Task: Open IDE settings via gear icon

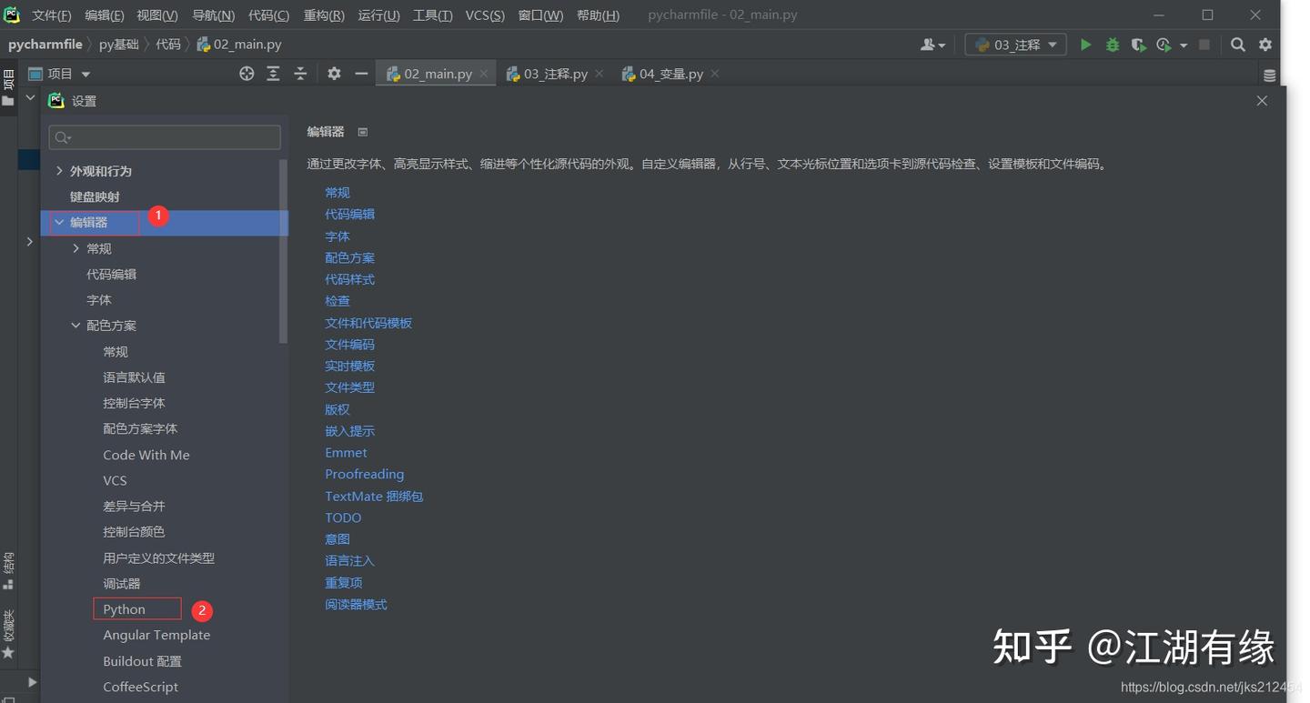Action: pyautogui.click(x=1265, y=44)
